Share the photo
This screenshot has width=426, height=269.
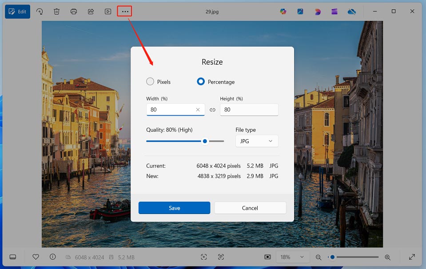point(90,11)
